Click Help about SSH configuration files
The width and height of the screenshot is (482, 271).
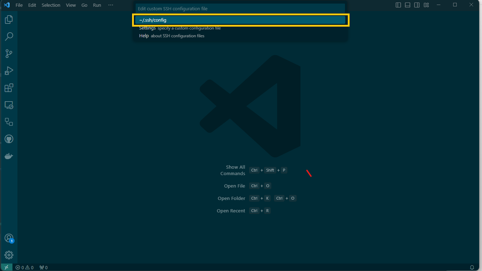coord(172,36)
